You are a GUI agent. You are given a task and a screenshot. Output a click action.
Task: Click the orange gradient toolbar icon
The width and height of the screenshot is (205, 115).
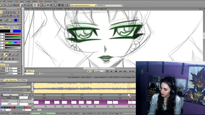pyautogui.click(x=41, y=5)
